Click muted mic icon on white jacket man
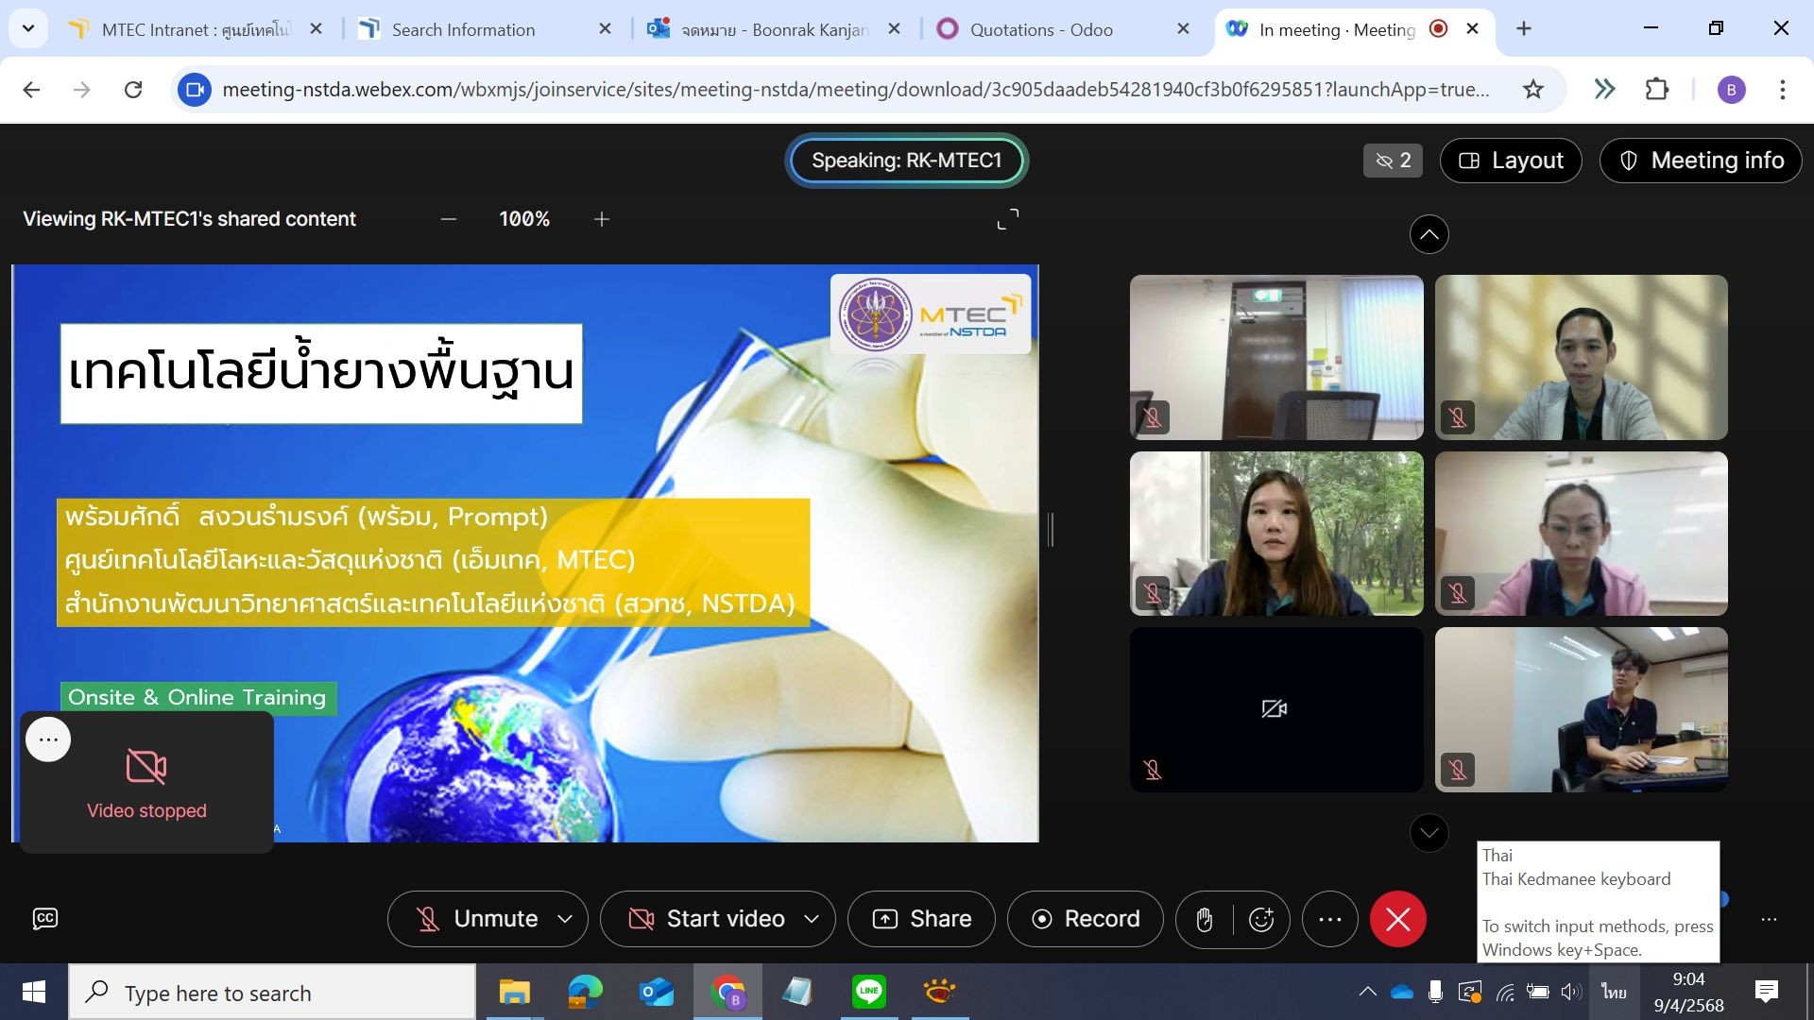Viewport: 1814px width, 1020px height. (x=1458, y=416)
